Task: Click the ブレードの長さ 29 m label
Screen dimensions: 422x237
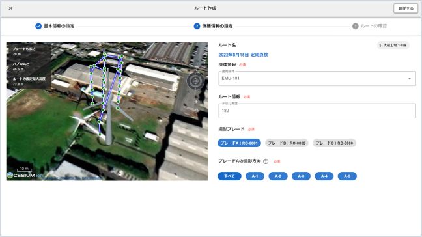Action: pos(24,51)
